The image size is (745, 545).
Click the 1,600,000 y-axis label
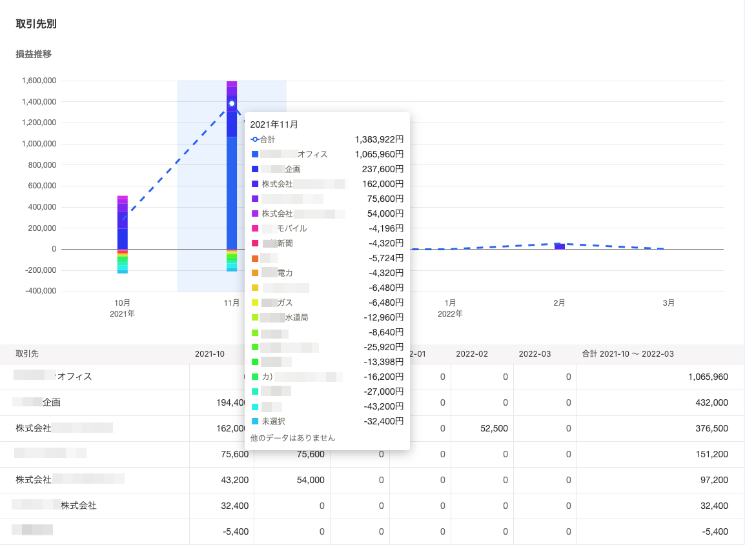coord(39,81)
